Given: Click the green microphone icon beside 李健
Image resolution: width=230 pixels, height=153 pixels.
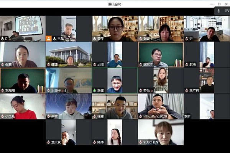Looking at the screenshot, I should pyautogui.click(x=94, y=90).
